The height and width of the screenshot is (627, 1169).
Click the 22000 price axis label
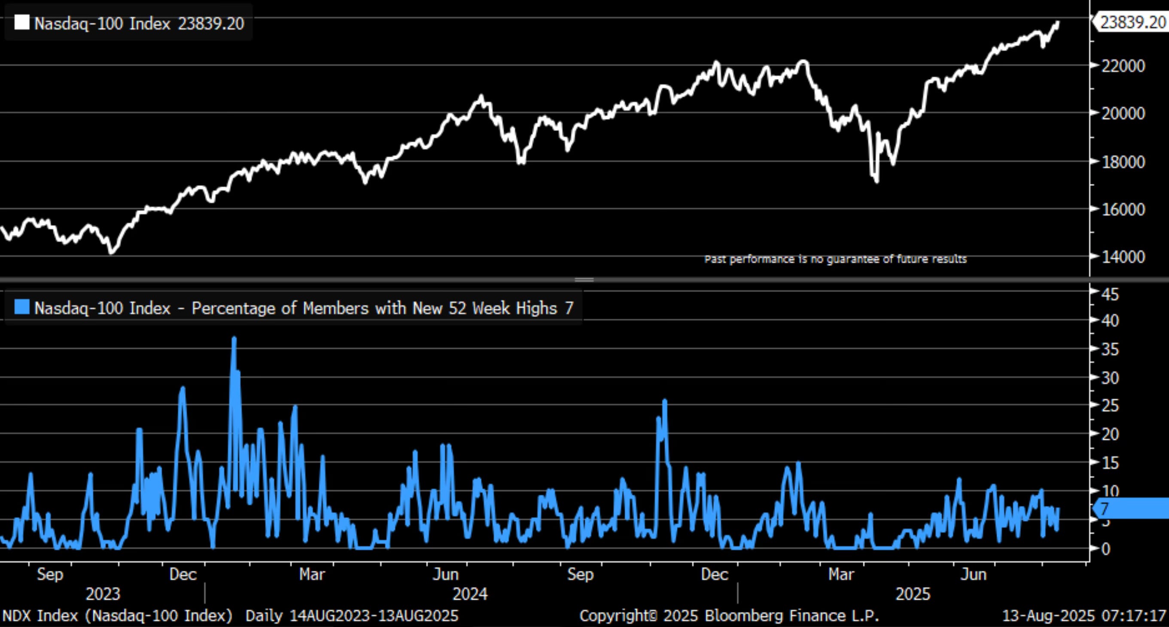[x=1123, y=66]
